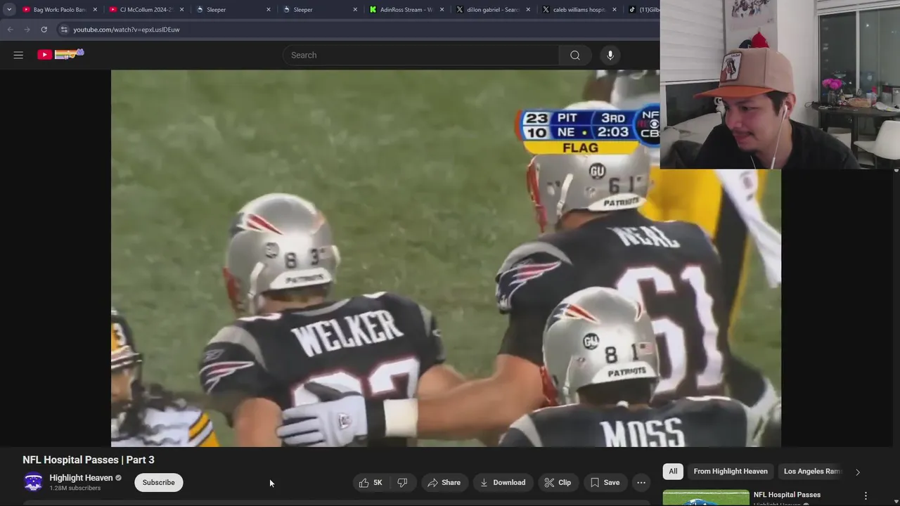Go to YouTube home via logo
The image size is (900, 506).
[60, 54]
